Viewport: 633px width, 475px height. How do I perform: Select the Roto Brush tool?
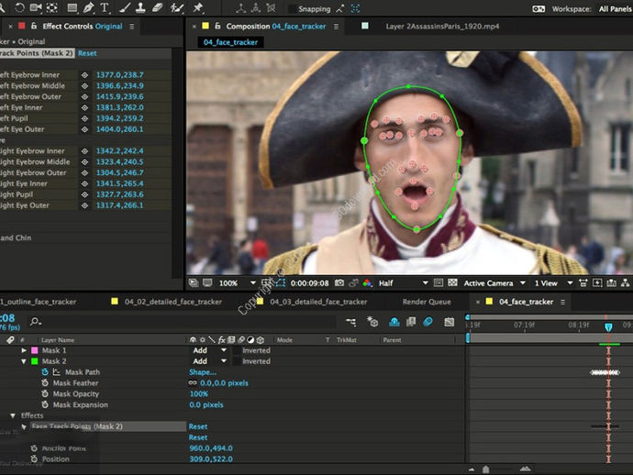tap(176, 7)
